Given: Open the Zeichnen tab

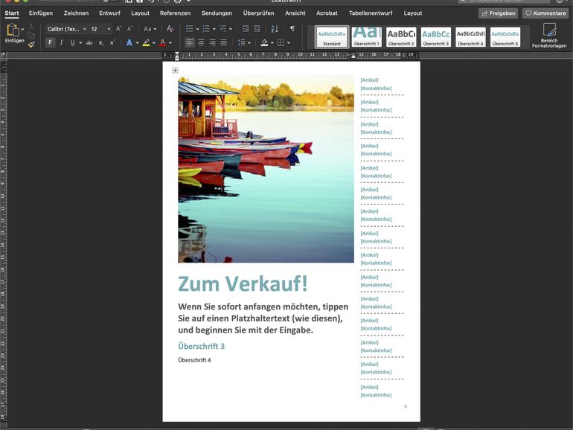Looking at the screenshot, I should (x=76, y=13).
